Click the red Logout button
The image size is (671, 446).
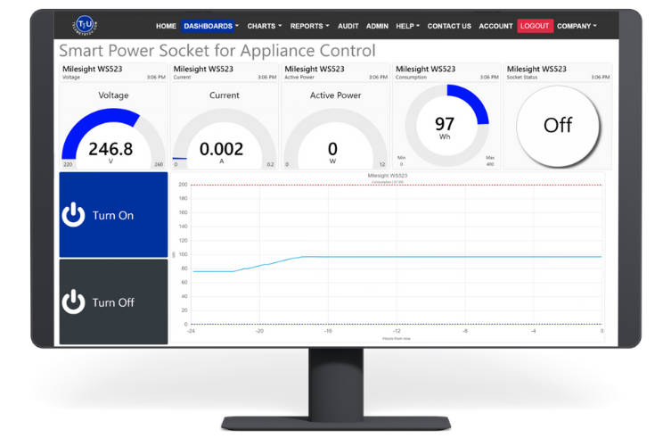[535, 26]
